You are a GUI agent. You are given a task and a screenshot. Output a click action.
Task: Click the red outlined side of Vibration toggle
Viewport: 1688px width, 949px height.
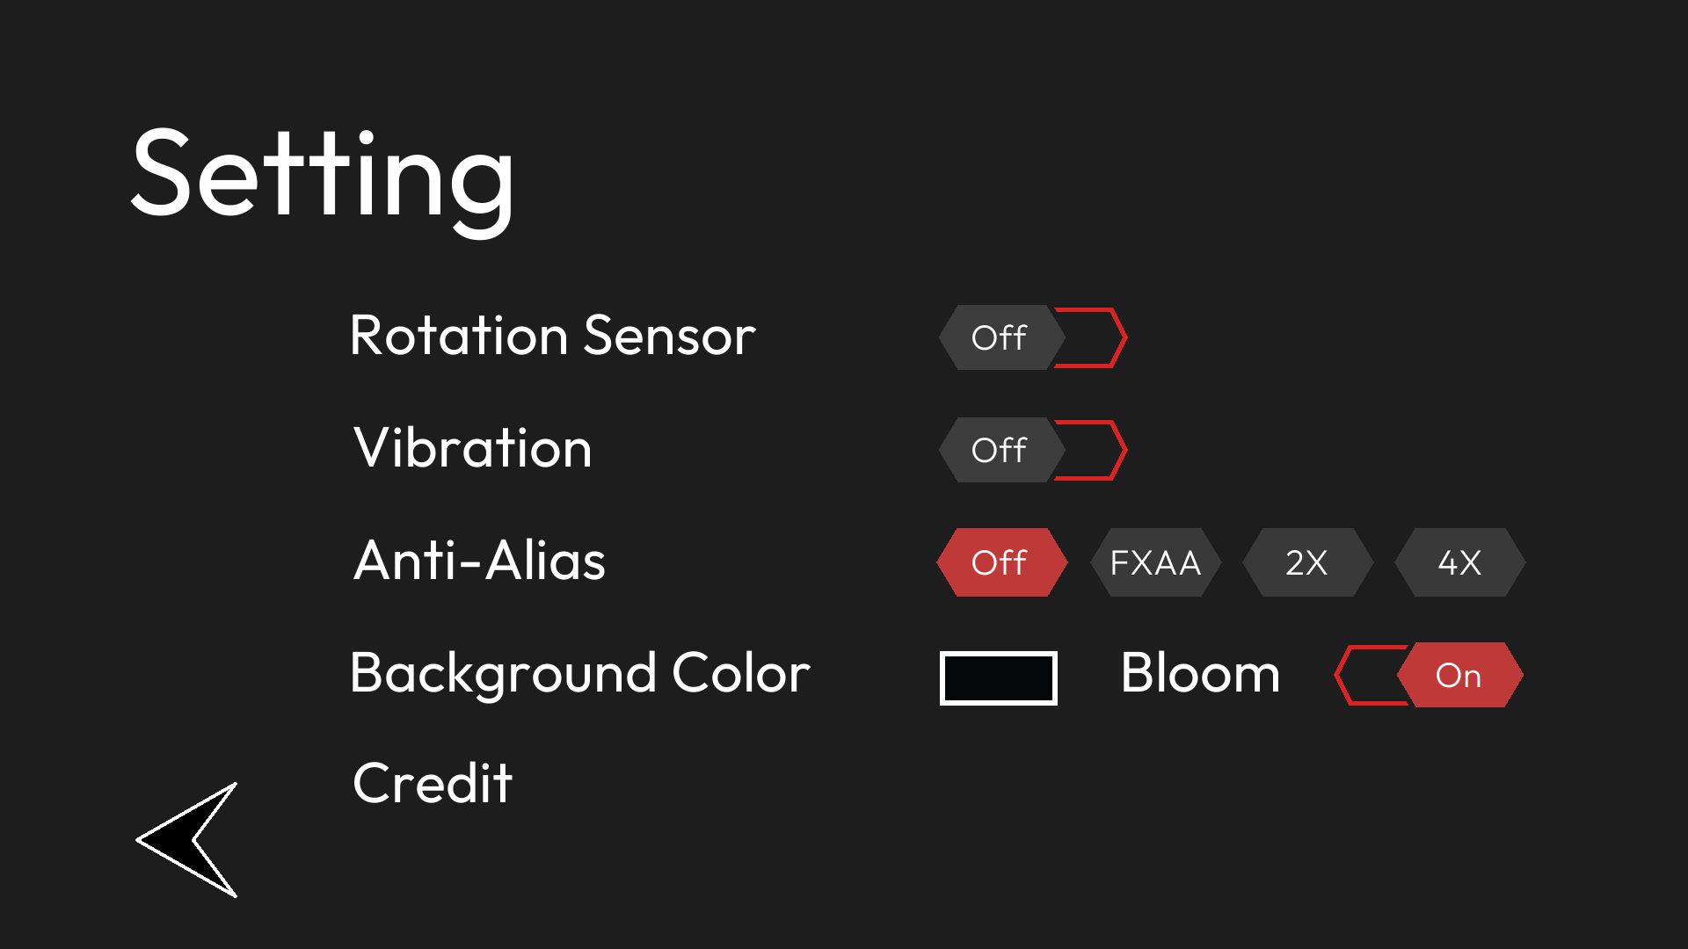click(1093, 450)
